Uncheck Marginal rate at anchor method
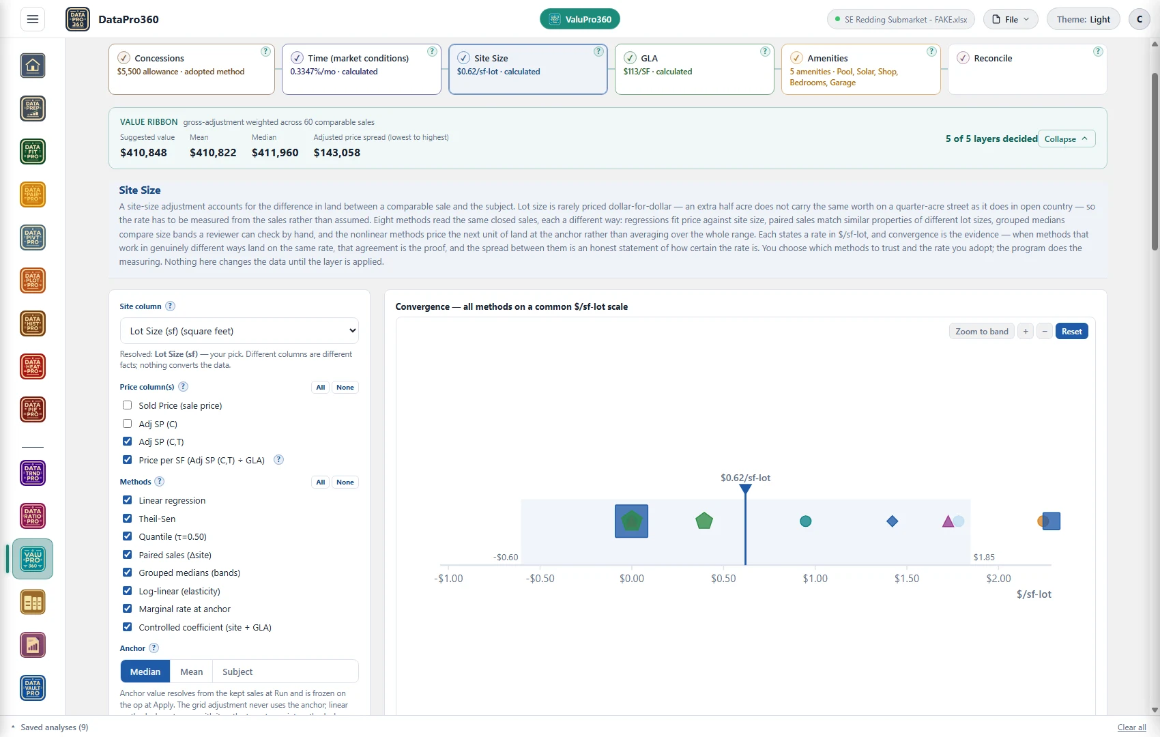The height and width of the screenshot is (737, 1160). click(x=127, y=609)
